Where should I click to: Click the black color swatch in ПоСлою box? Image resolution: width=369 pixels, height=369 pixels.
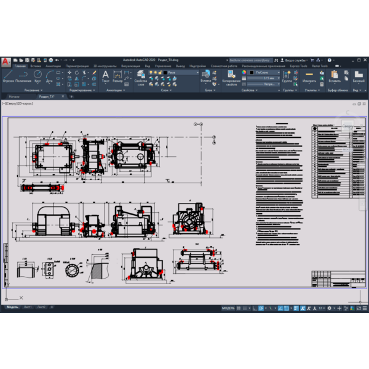252,73
